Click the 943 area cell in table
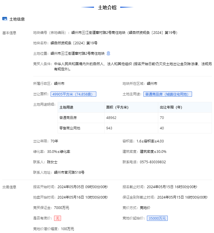Viewport: 214px width, 233px height. pyautogui.click(x=109, y=128)
